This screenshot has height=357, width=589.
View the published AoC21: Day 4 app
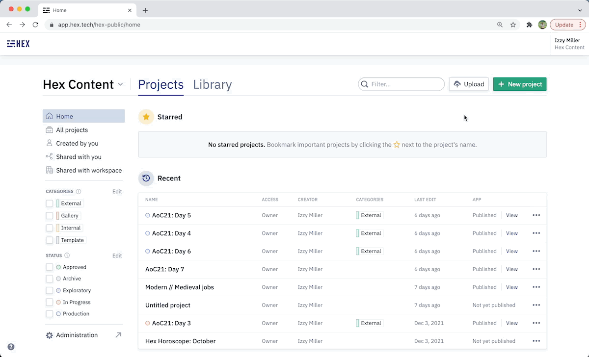[512, 233]
